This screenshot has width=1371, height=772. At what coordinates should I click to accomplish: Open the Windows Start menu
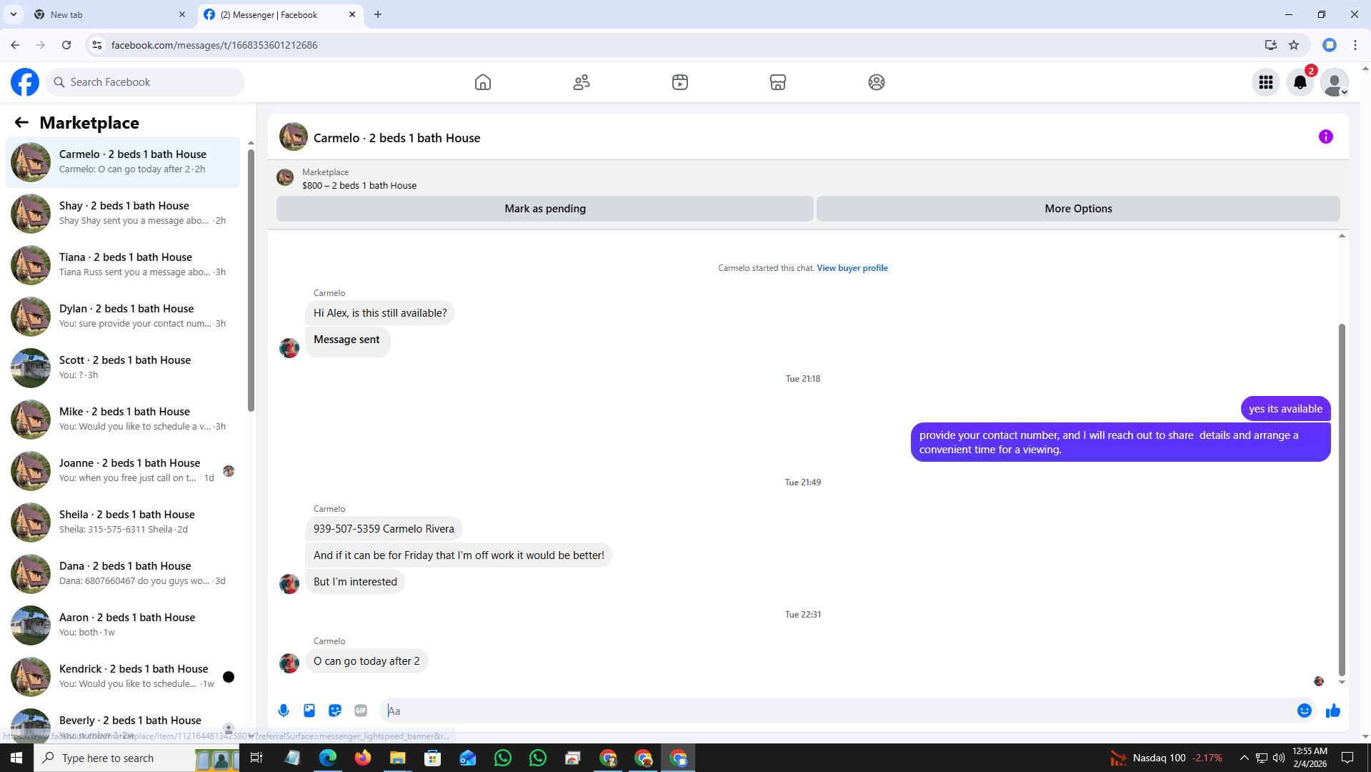[x=16, y=758]
